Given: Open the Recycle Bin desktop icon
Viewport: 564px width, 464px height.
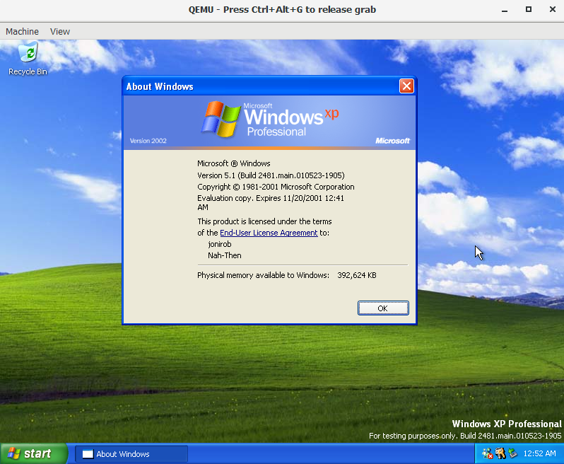Looking at the screenshot, I should tap(28, 59).
